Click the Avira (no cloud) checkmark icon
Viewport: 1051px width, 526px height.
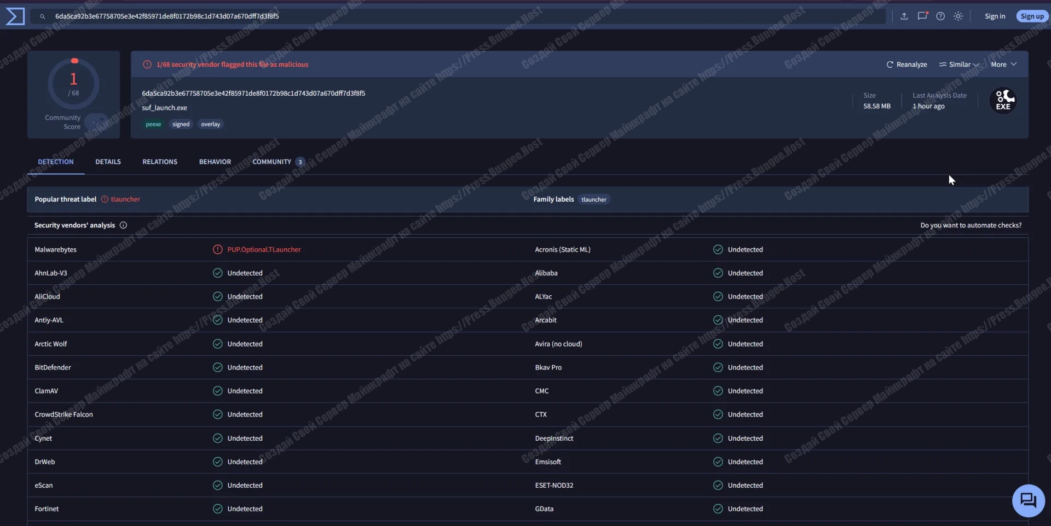(718, 344)
